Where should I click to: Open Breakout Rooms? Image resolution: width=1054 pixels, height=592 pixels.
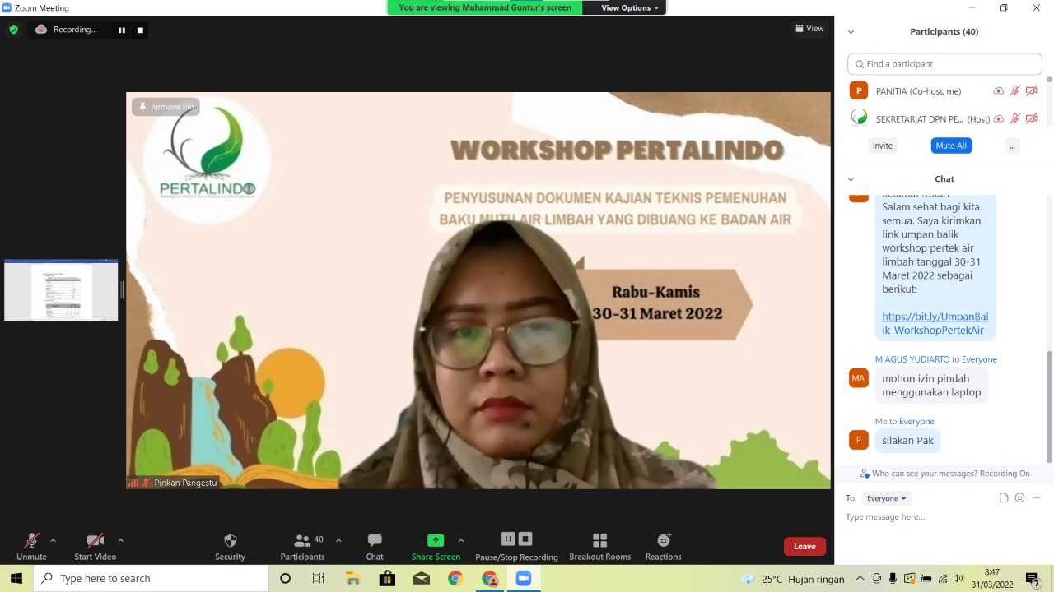pyautogui.click(x=599, y=541)
